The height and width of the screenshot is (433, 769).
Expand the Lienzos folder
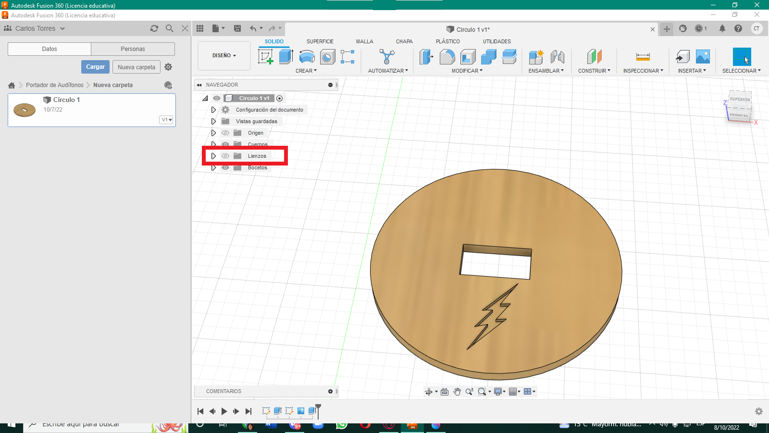[x=214, y=156]
